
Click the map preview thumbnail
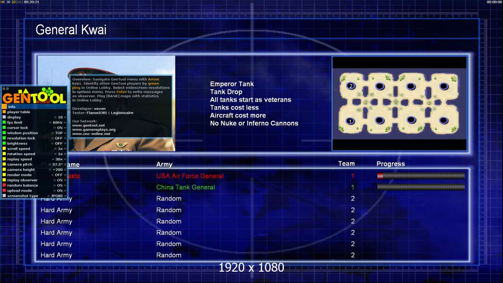[x=399, y=103]
